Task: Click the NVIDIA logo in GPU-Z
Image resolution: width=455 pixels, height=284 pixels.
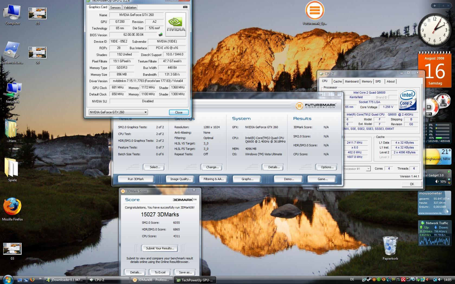Action: (x=176, y=24)
